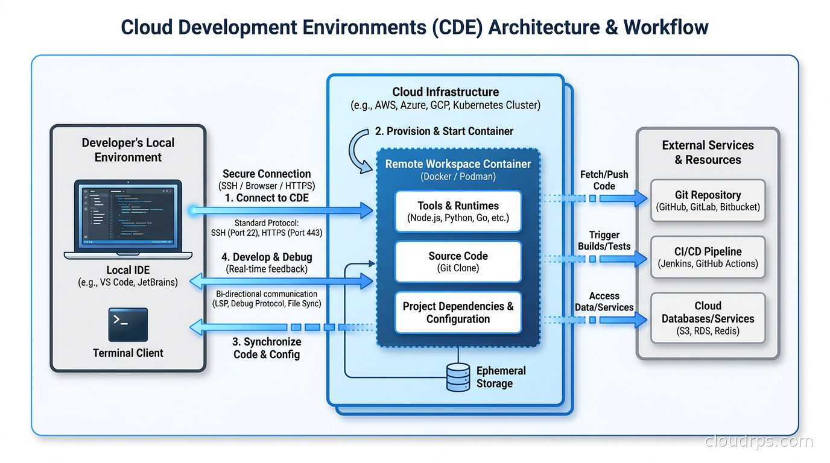Click '1. Connect to CDE' label
The height and width of the screenshot is (463, 830).
(x=267, y=198)
